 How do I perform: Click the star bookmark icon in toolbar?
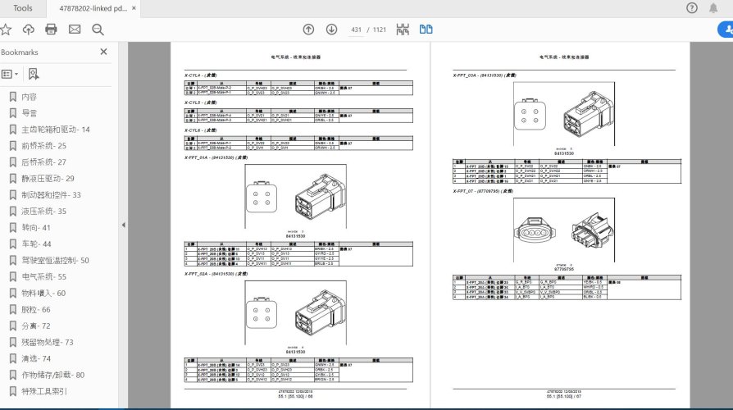click(x=6, y=30)
